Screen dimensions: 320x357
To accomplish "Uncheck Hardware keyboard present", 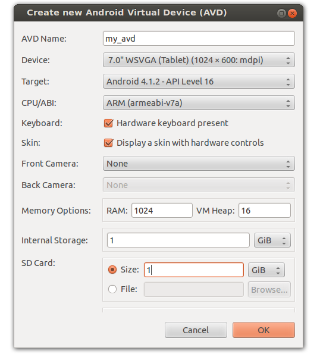I will [x=108, y=123].
